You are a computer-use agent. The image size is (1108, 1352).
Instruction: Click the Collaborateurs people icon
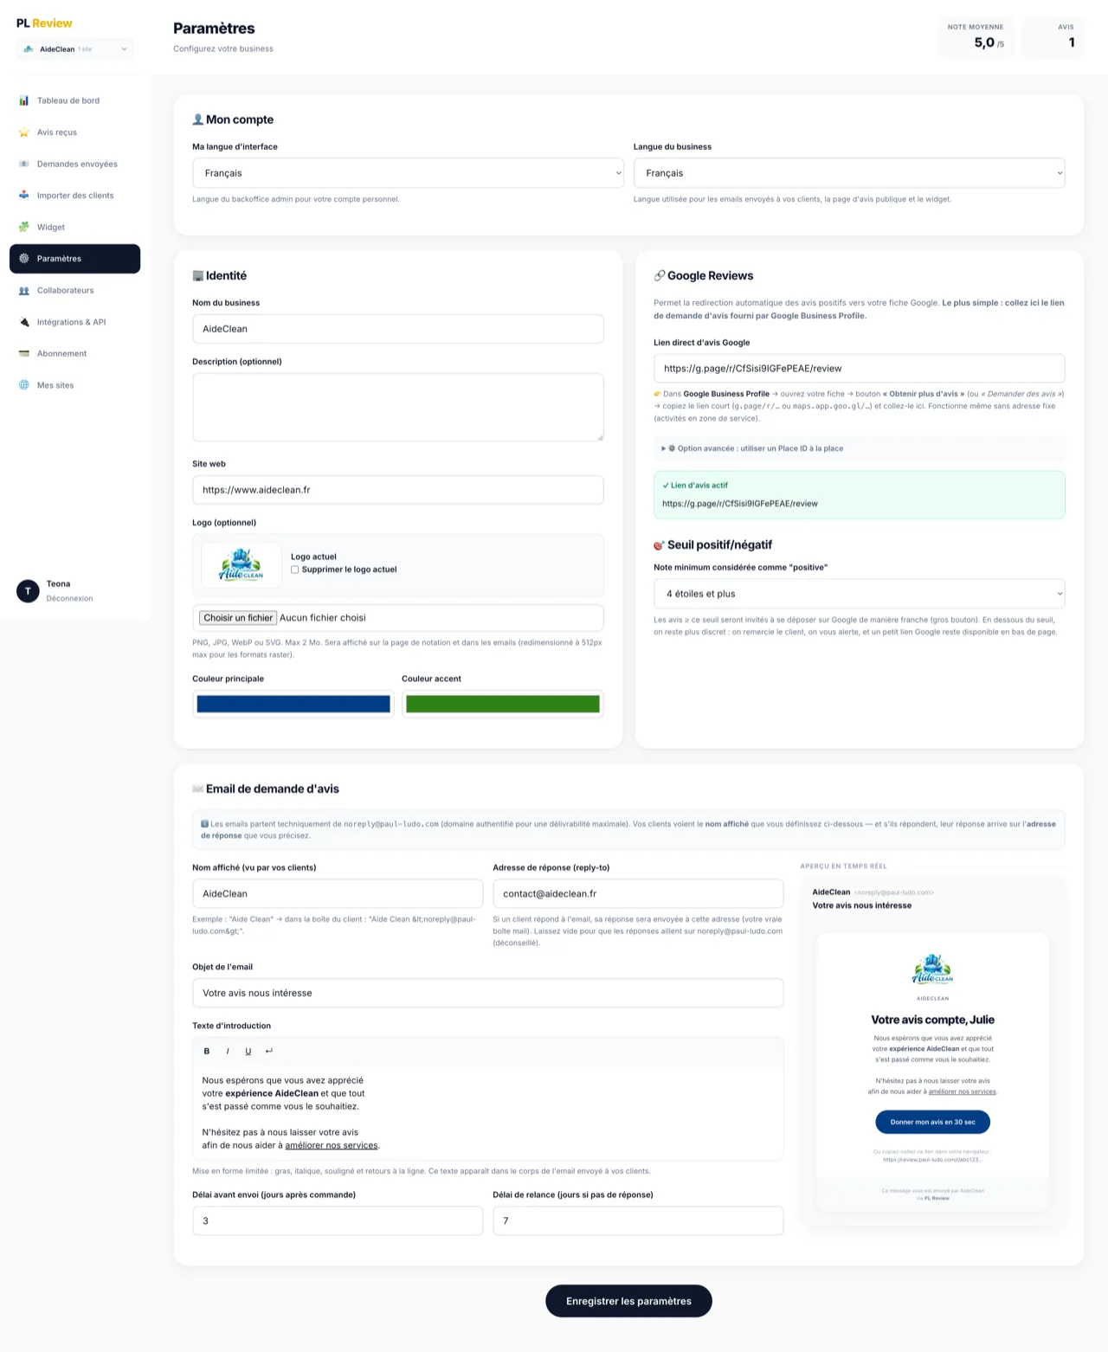pos(24,291)
